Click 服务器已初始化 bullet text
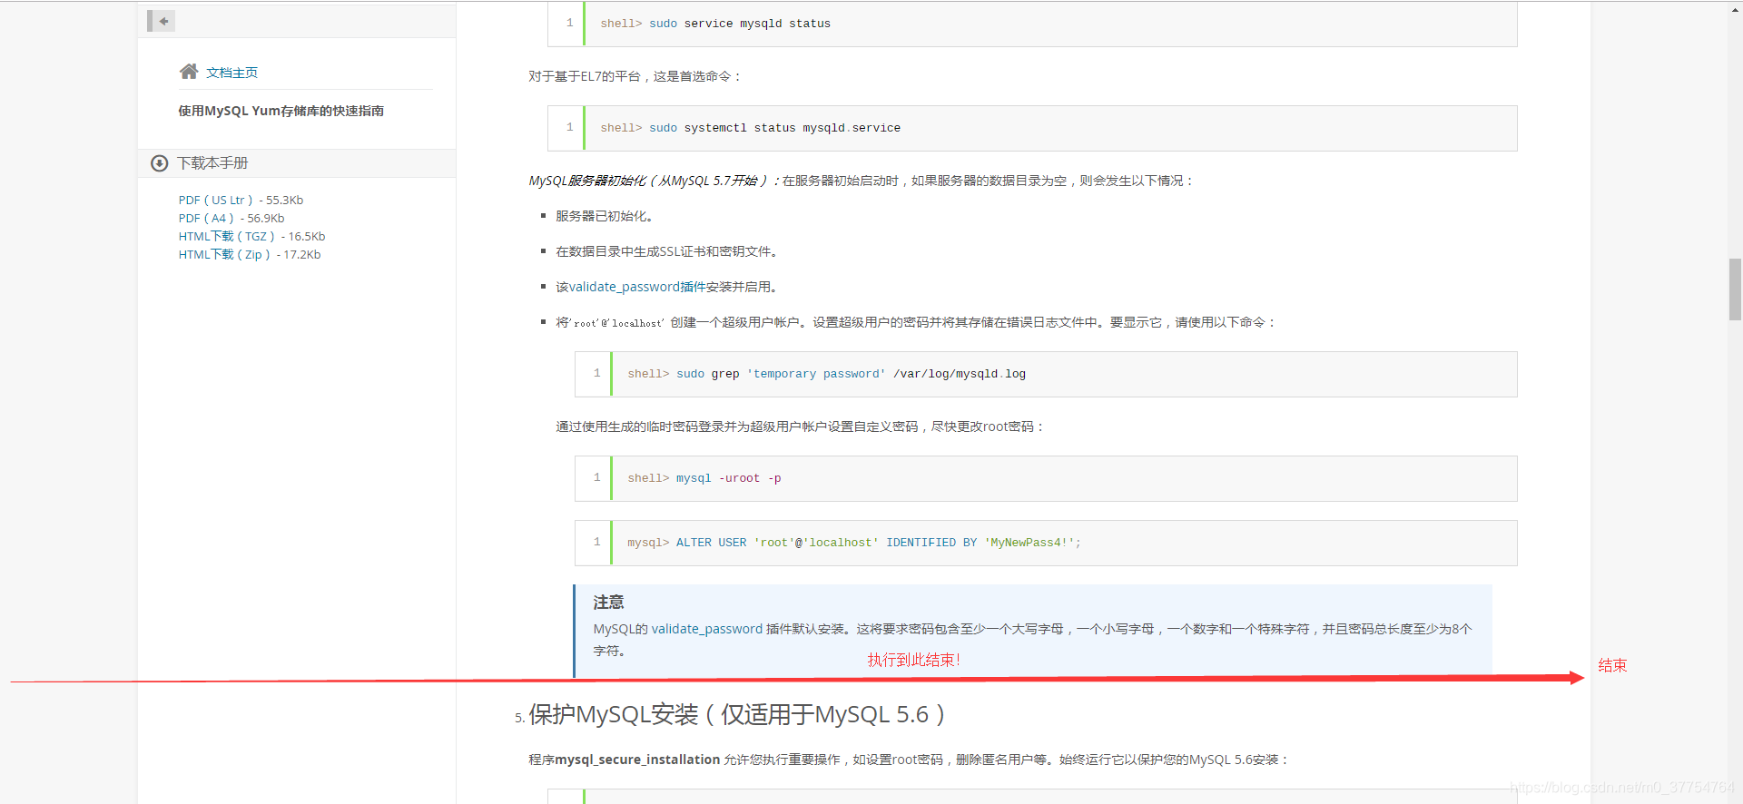 pyautogui.click(x=604, y=216)
